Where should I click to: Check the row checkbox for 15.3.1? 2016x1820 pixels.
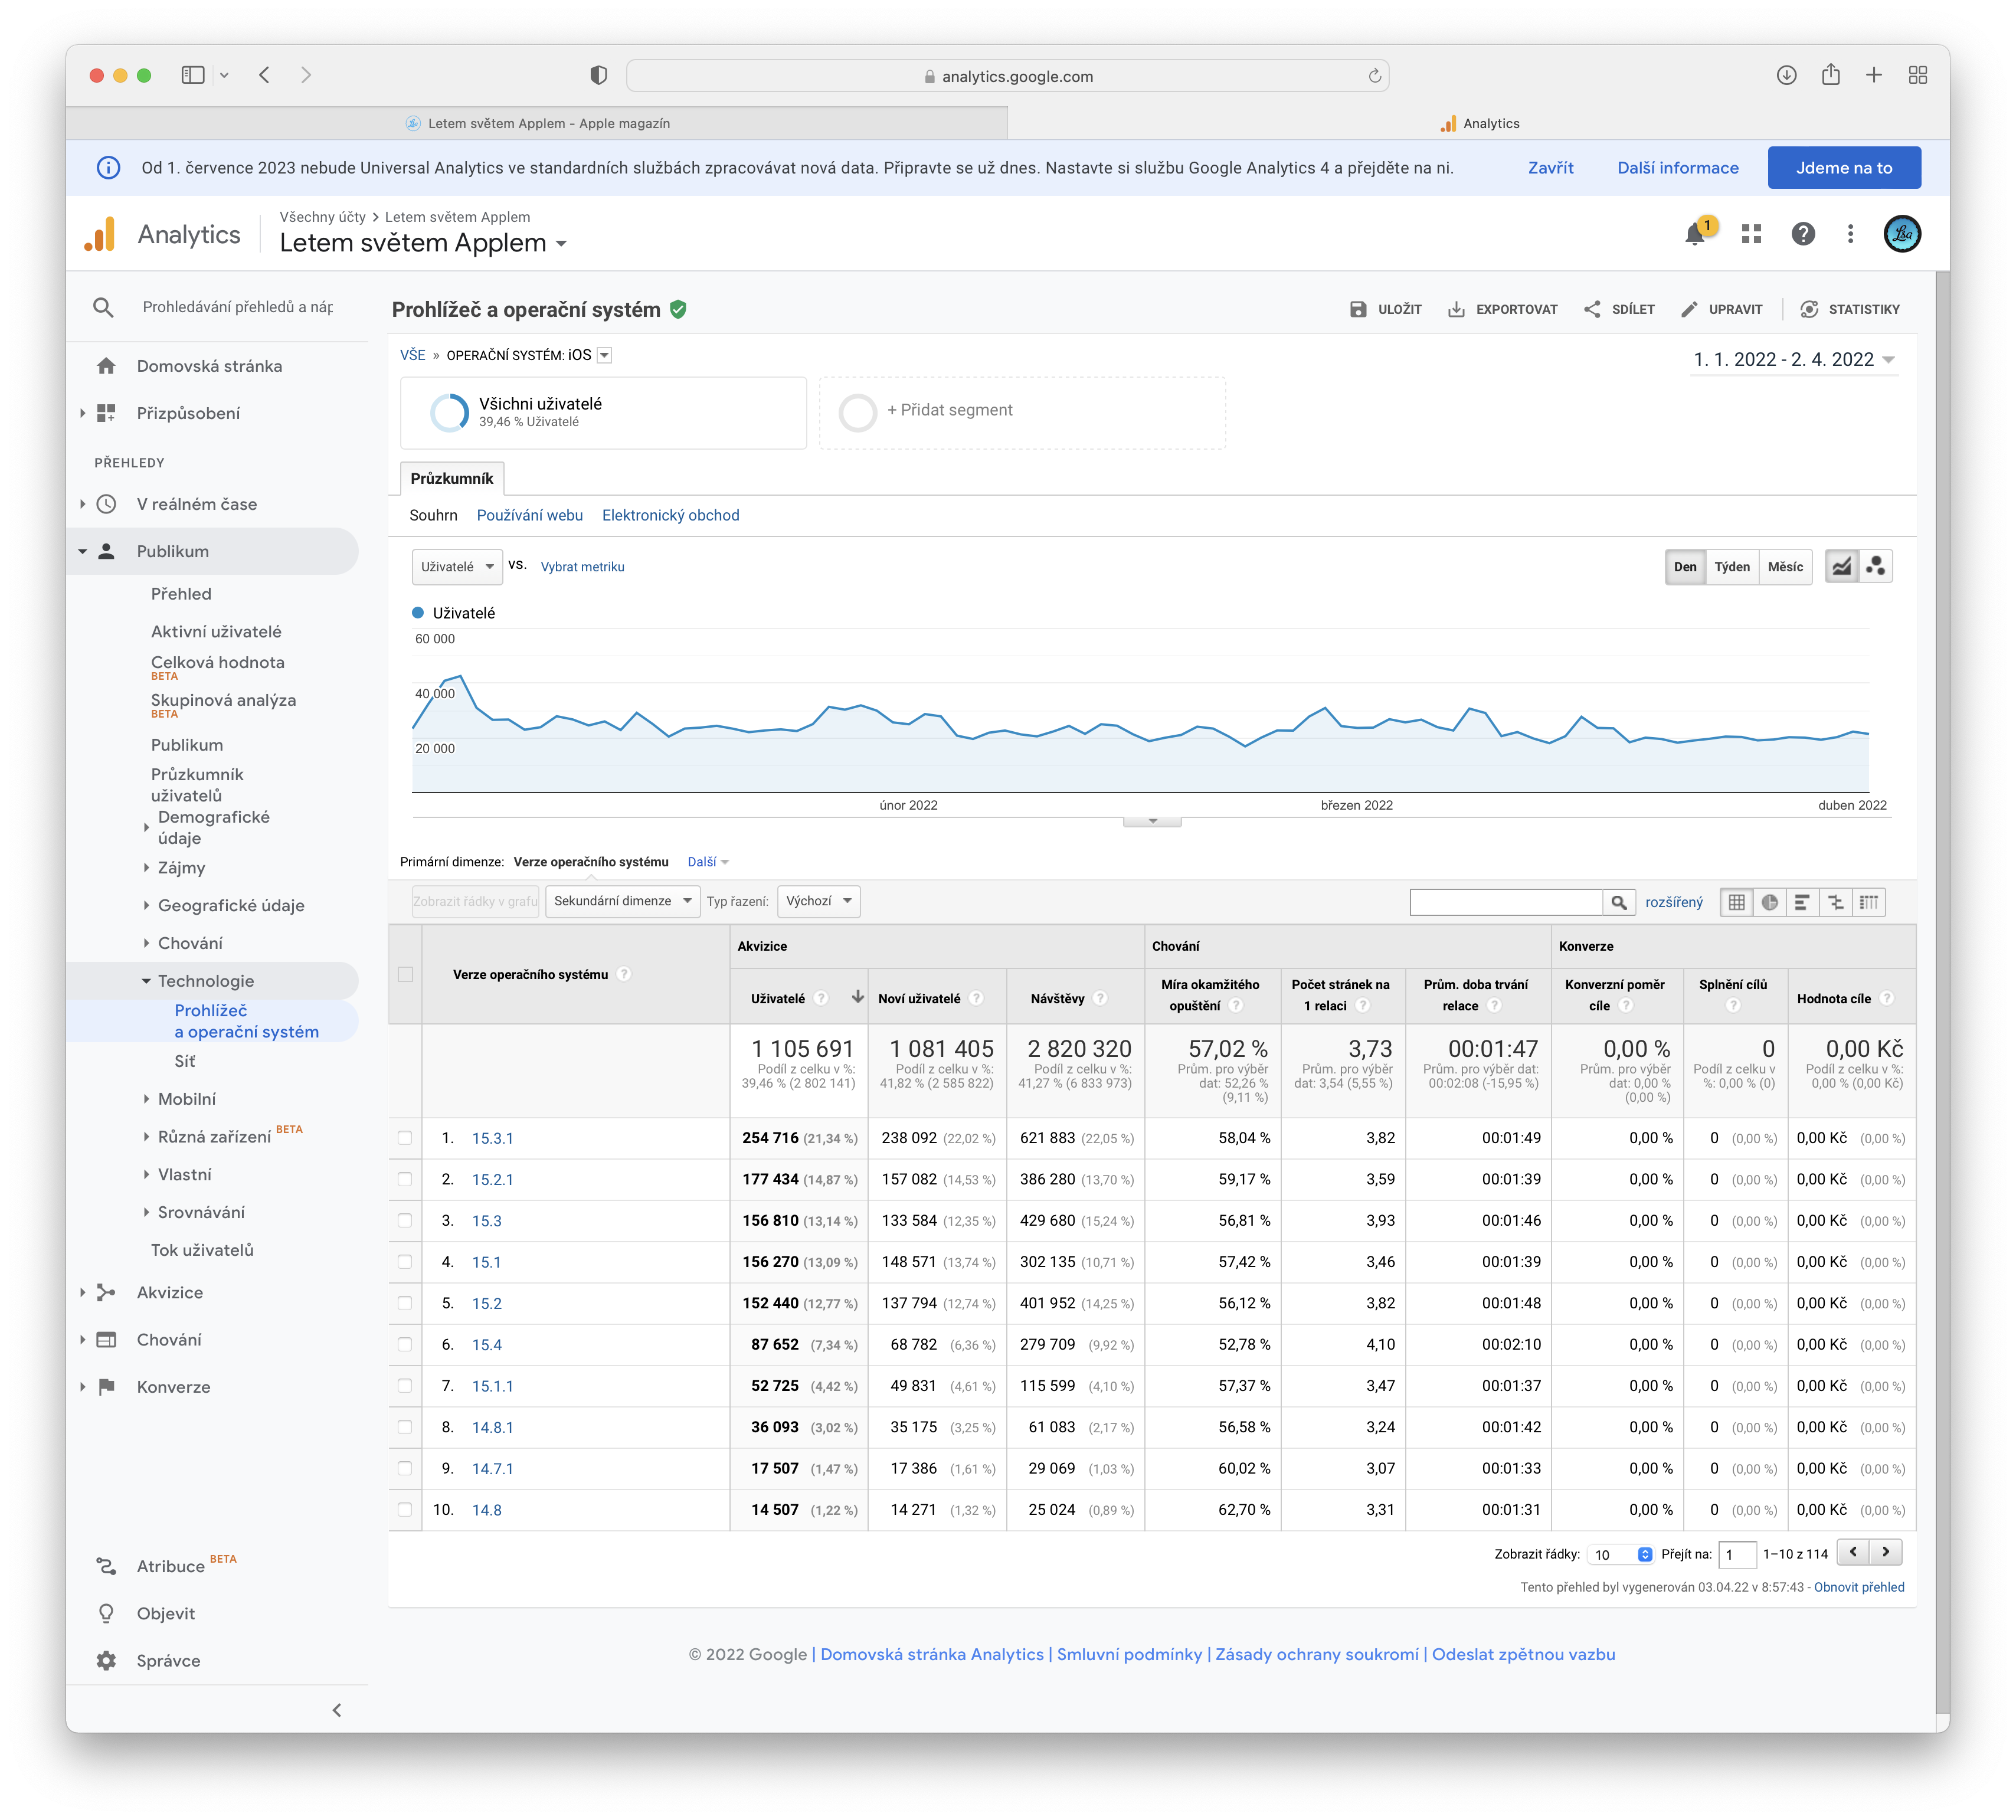pyautogui.click(x=405, y=1138)
